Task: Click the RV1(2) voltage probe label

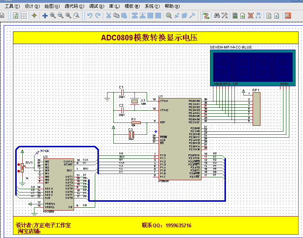Action: [44, 151]
